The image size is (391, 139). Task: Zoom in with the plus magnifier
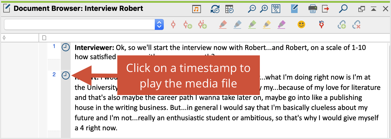point(264,9)
